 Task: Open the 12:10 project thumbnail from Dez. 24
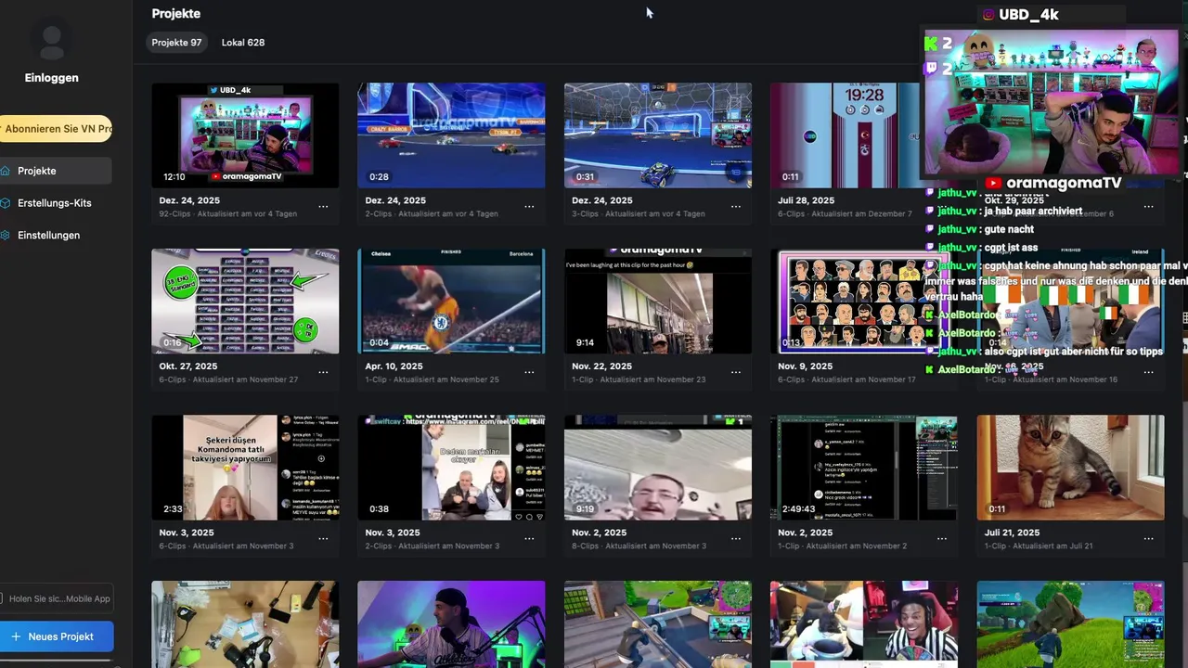coord(245,135)
